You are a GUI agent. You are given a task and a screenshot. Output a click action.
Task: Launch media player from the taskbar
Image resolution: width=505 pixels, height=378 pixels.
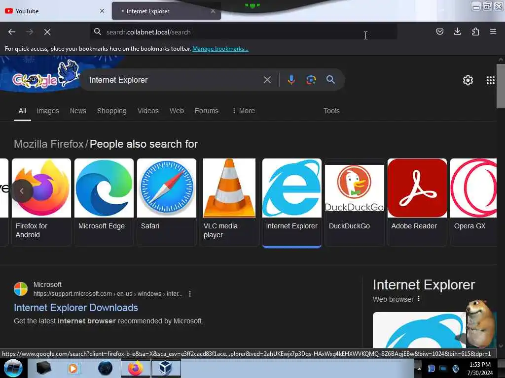[73, 368]
